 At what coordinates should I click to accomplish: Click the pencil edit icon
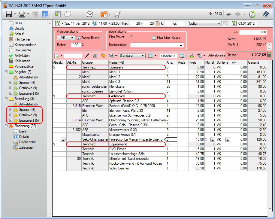pos(87,56)
